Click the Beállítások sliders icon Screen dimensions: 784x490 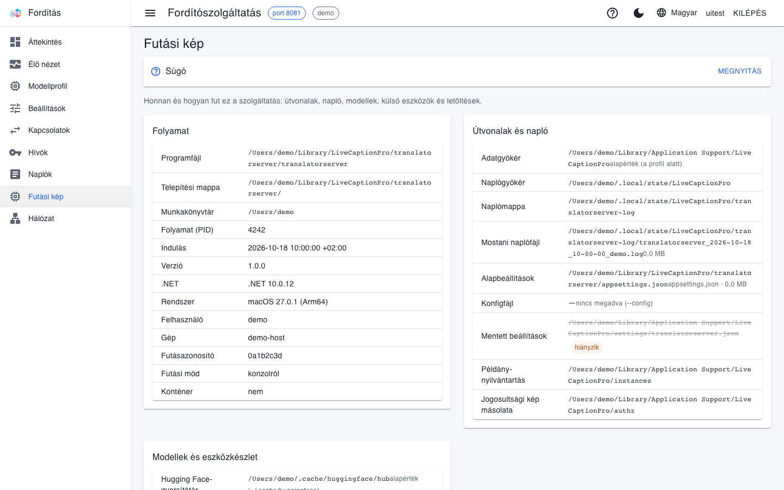point(15,108)
